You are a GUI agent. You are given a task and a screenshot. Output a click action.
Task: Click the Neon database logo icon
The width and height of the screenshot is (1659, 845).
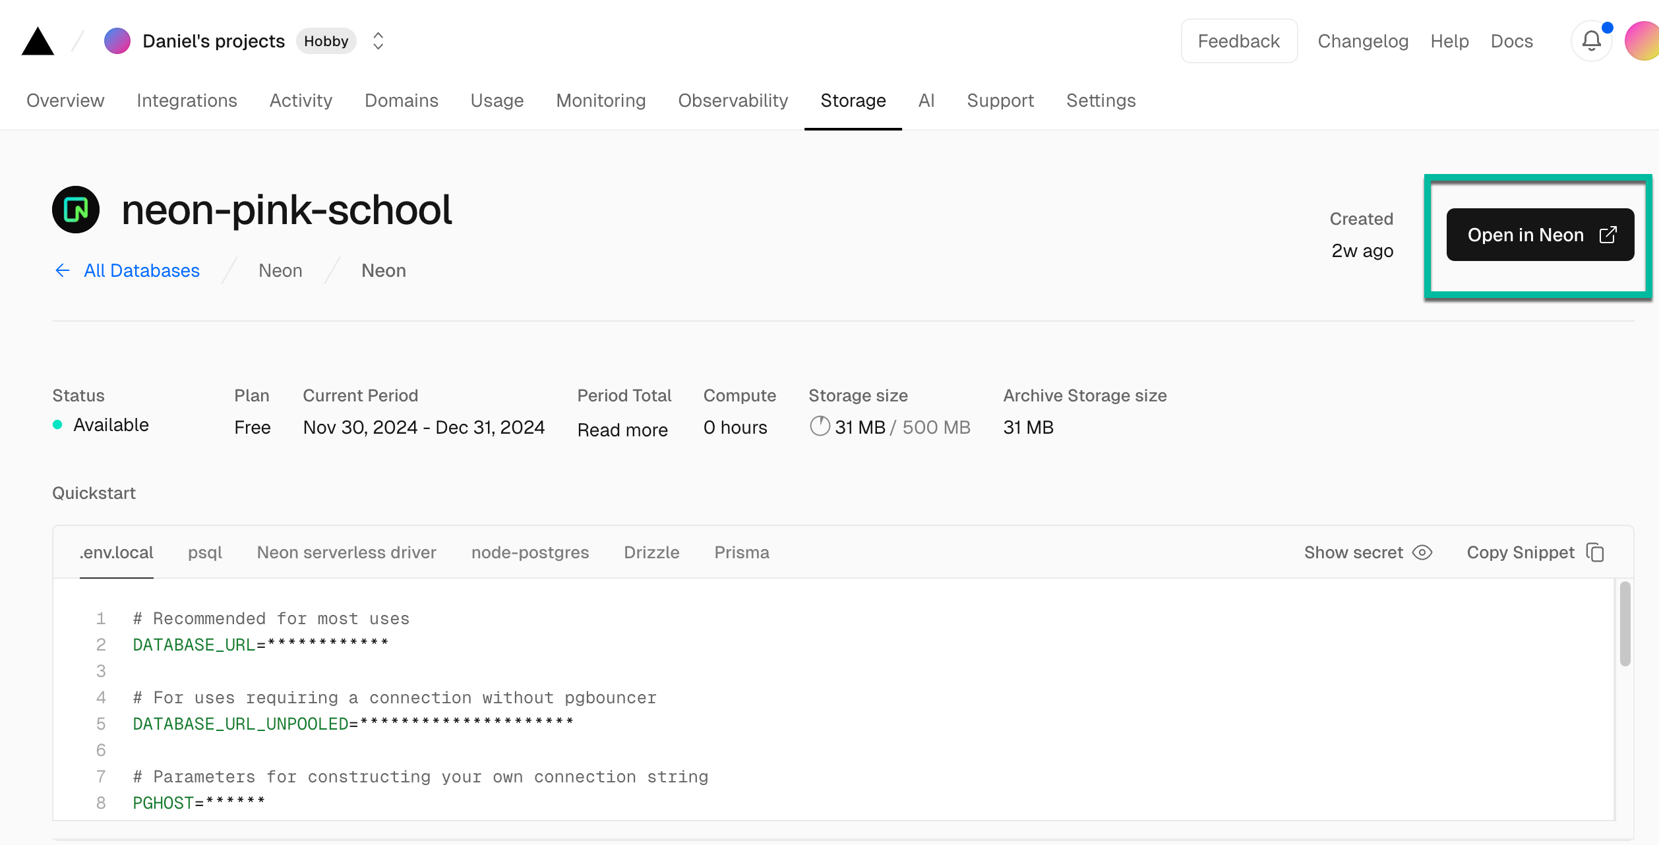pyautogui.click(x=76, y=210)
